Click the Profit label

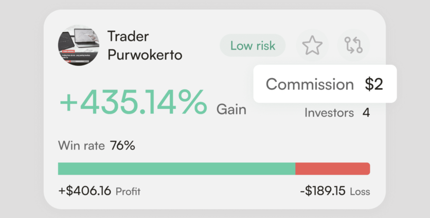point(128,192)
